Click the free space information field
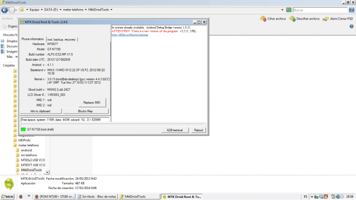Viewport: 356px width, 200px height. tap(65, 120)
